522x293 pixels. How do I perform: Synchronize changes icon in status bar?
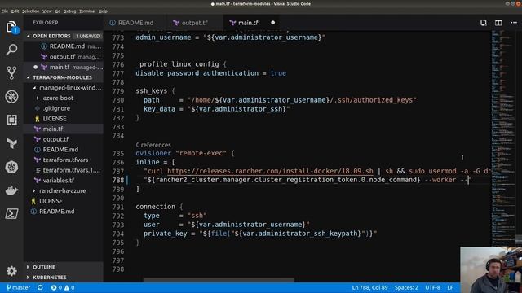tap(40, 287)
